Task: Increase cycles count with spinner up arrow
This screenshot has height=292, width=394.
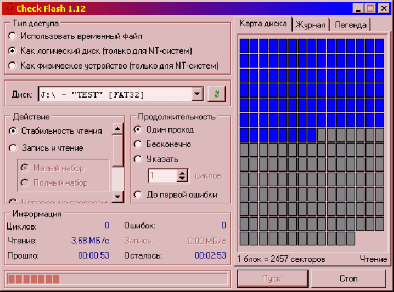Action: pos(182,172)
